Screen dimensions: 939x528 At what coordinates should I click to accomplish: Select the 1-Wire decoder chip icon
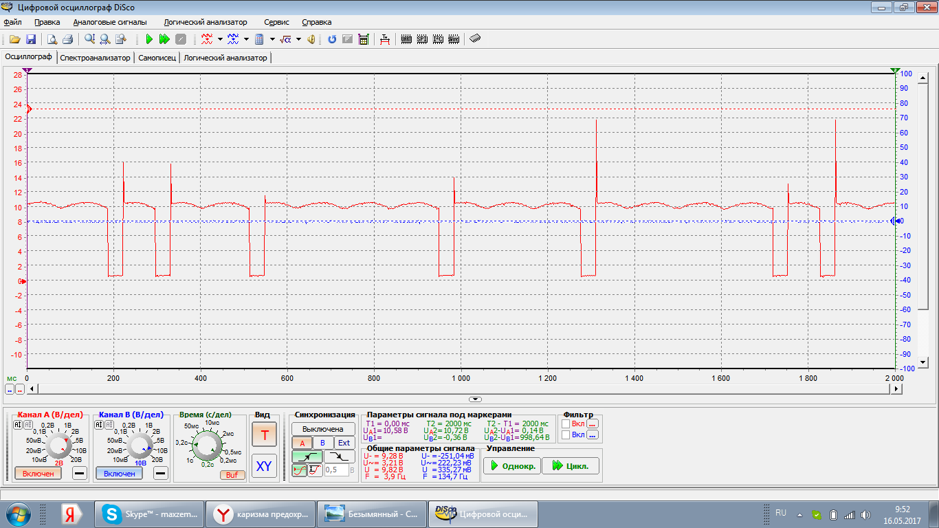click(454, 39)
